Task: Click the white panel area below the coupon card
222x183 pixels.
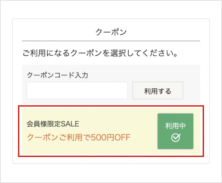Action: tap(111, 160)
